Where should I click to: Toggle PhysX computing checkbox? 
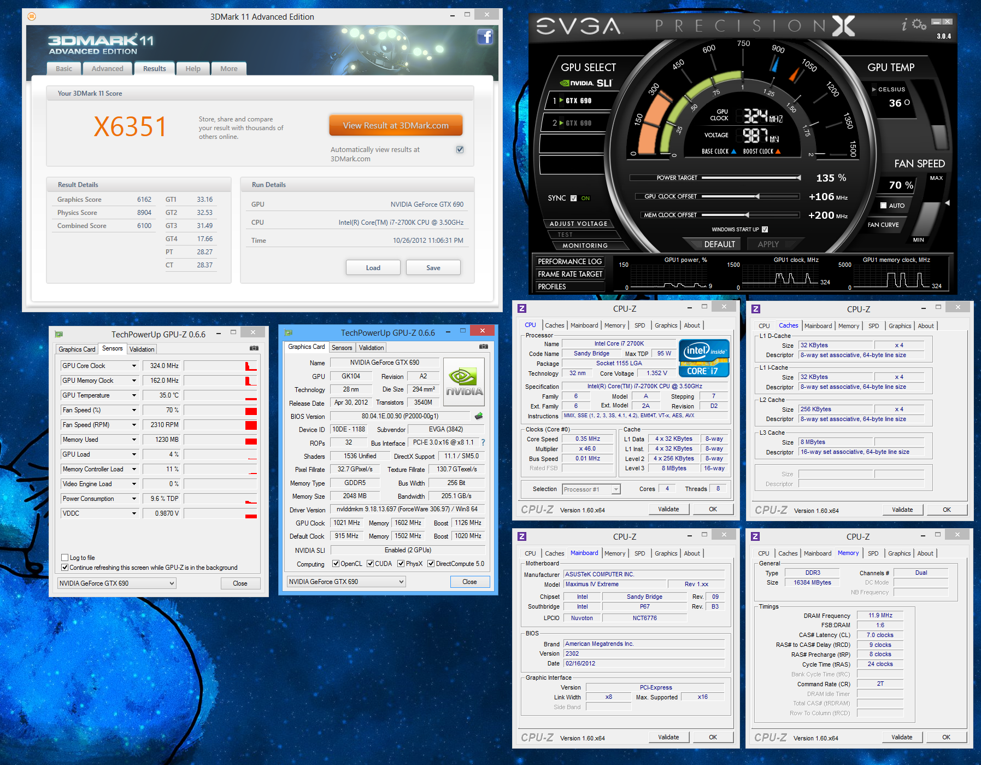pyautogui.click(x=401, y=564)
